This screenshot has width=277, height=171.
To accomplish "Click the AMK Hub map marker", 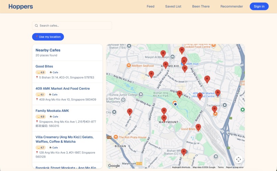I will pyautogui.click(x=182, y=64).
